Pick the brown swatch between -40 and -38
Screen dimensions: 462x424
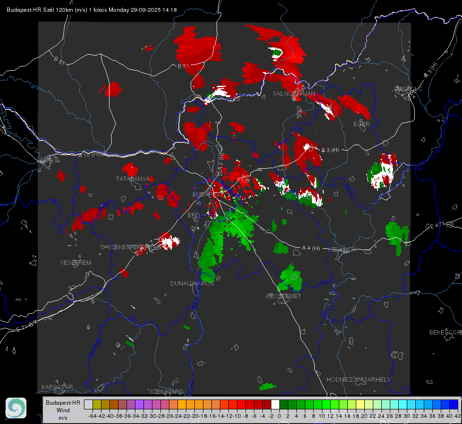114,404
